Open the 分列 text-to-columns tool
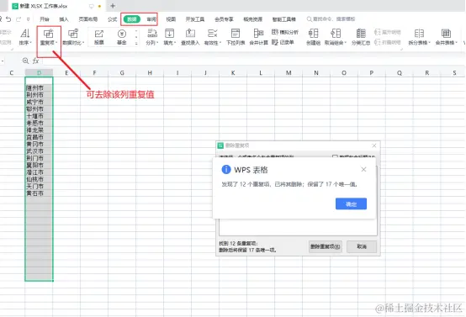This screenshot has height=317, width=466. pyautogui.click(x=152, y=37)
